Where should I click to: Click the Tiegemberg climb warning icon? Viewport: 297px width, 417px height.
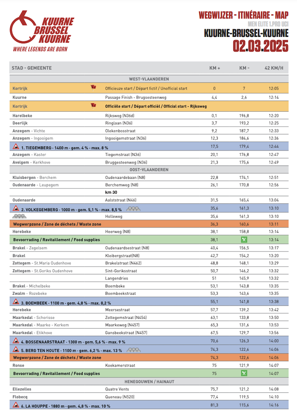15,146
